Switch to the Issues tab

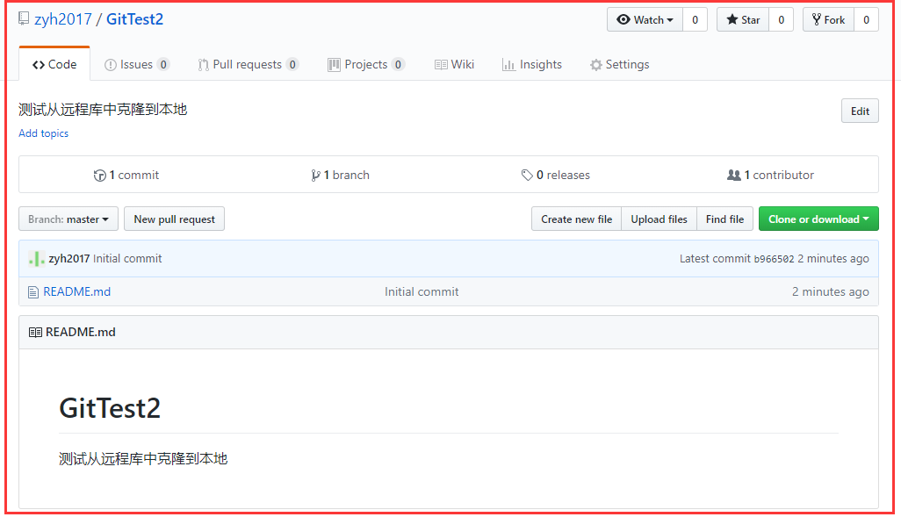(x=137, y=64)
